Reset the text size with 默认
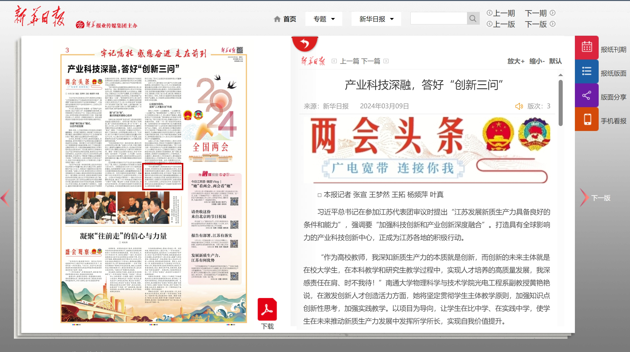 555,61
